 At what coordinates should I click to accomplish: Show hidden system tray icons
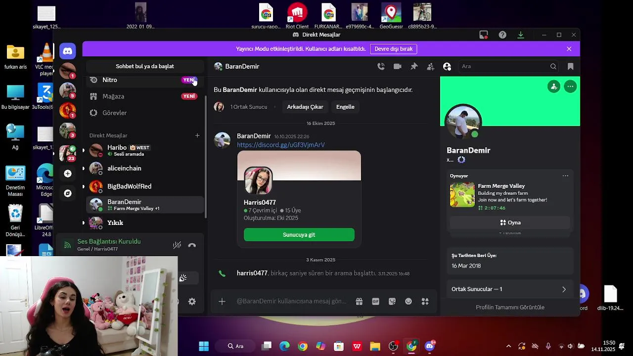pyautogui.click(x=508, y=346)
